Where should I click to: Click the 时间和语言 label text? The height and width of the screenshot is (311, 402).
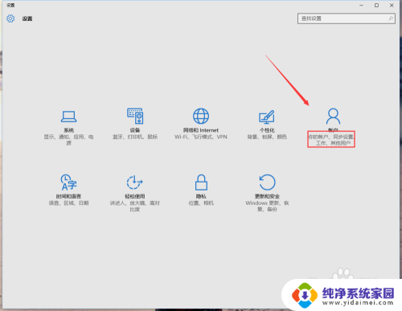point(68,196)
